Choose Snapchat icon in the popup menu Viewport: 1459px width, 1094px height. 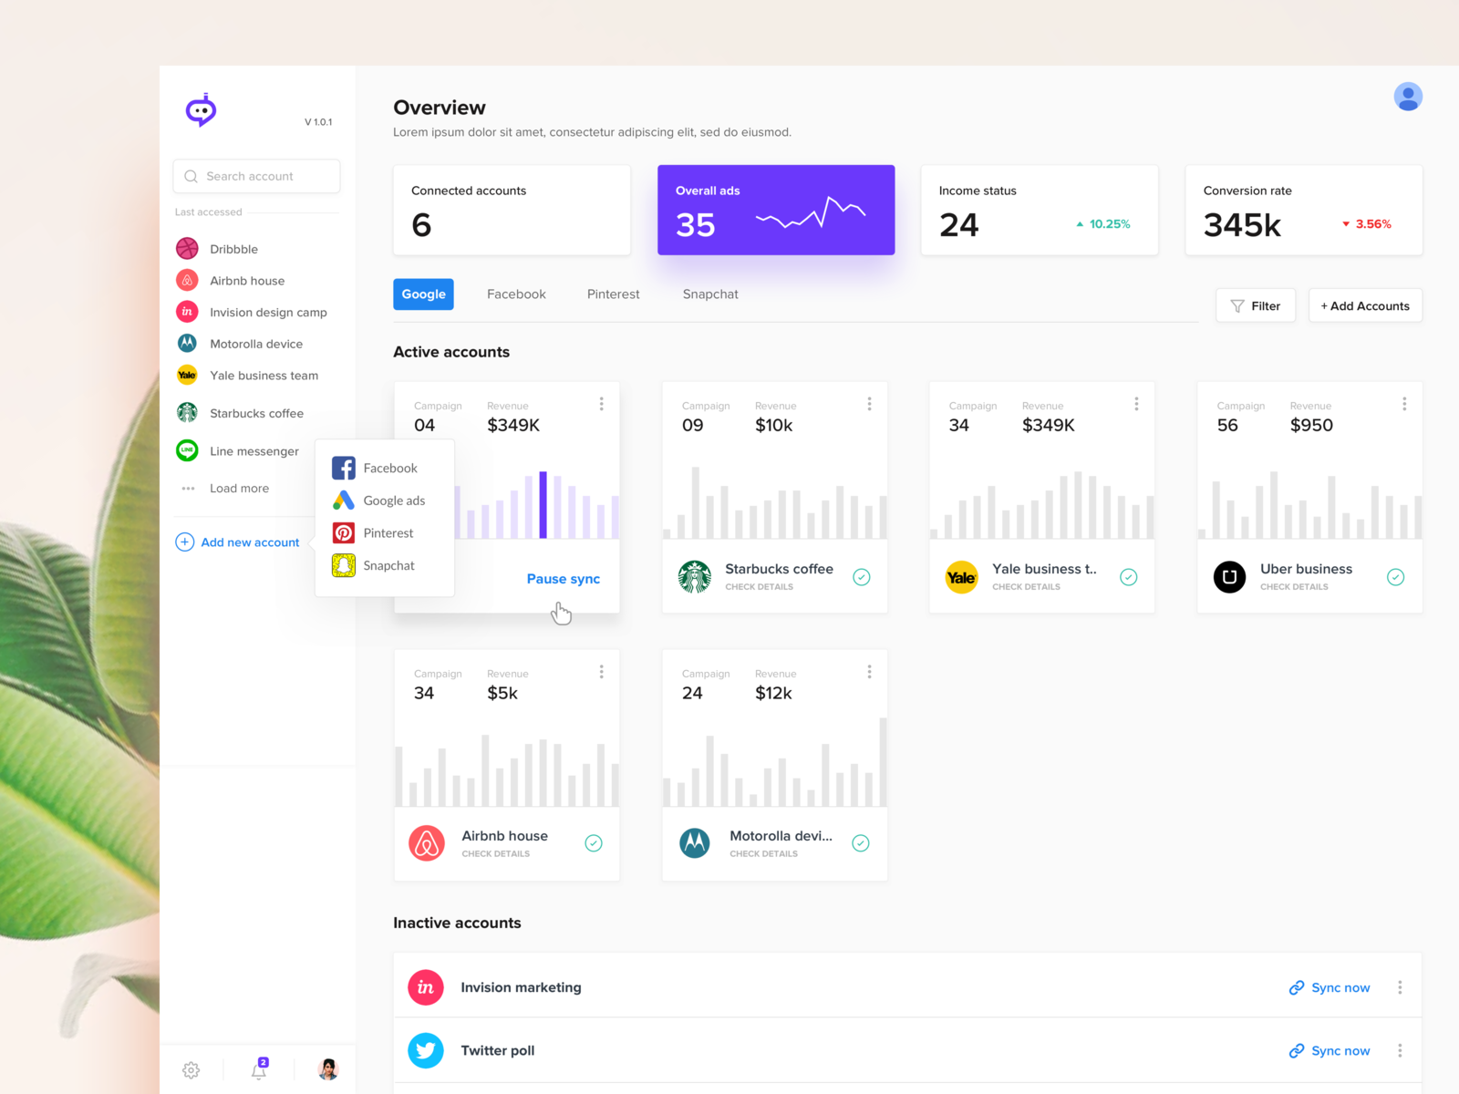[x=344, y=566]
